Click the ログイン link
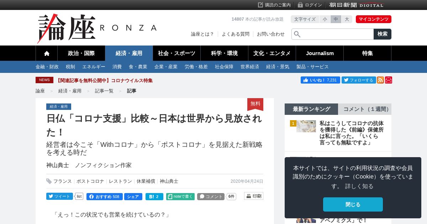427x224 pixels. [310, 5]
